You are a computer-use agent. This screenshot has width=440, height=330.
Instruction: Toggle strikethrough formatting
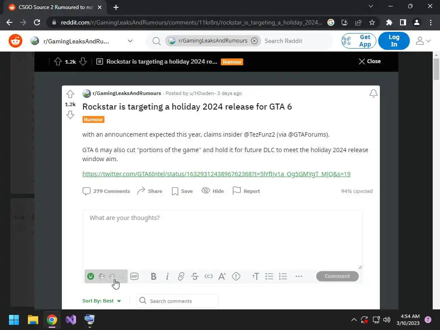click(x=195, y=276)
